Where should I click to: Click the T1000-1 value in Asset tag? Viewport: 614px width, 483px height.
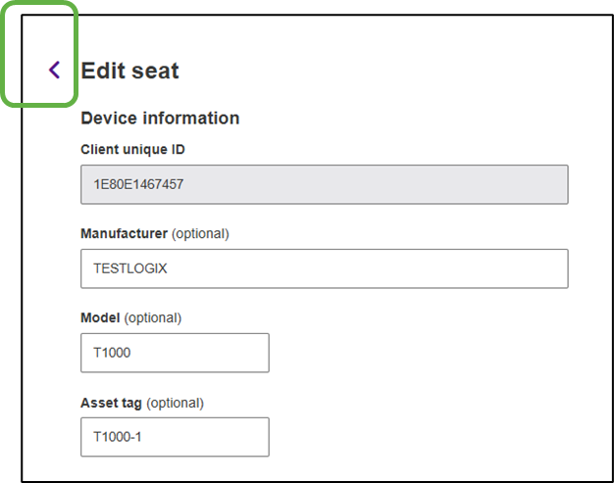pyautogui.click(x=118, y=437)
